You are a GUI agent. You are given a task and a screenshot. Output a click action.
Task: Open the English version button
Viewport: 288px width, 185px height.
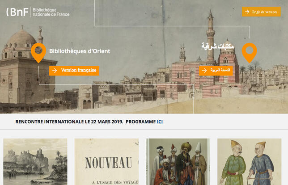click(261, 12)
